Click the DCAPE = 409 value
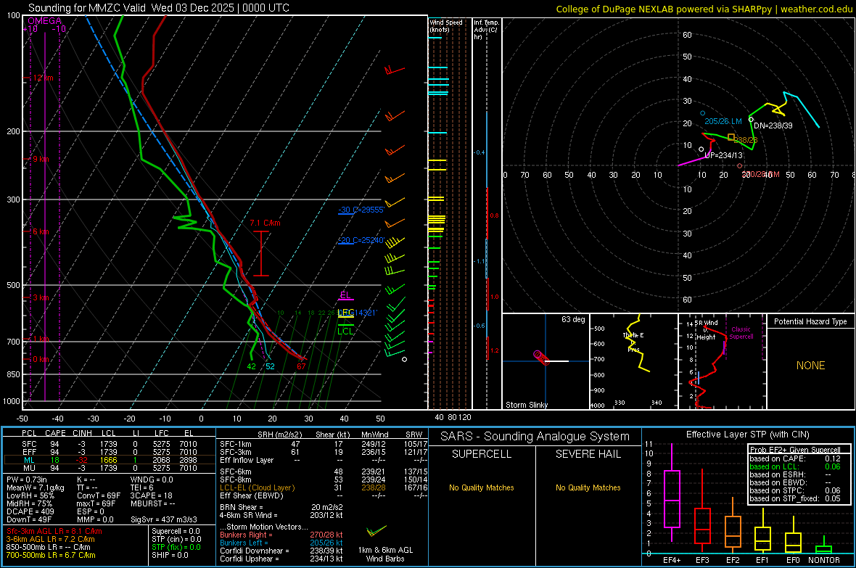Viewport: 856px width, 568px height. tap(30, 511)
